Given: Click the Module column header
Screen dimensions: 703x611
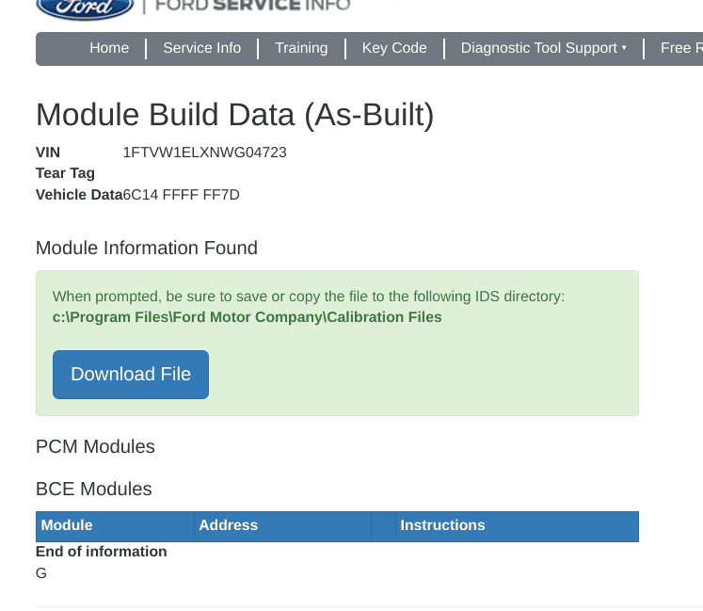Looking at the screenshot, I should (67, 525).
